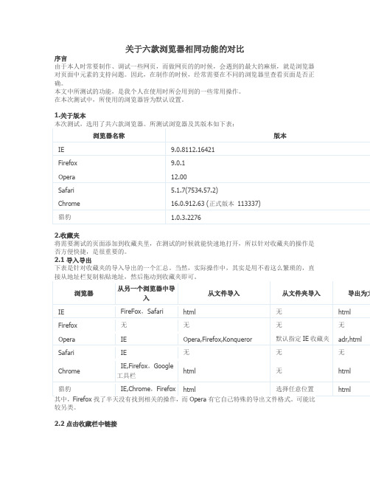The image size is (370, 479).
Task: Select the Opera,Firefox,Konqueror cell
Action: click(217, 340)
